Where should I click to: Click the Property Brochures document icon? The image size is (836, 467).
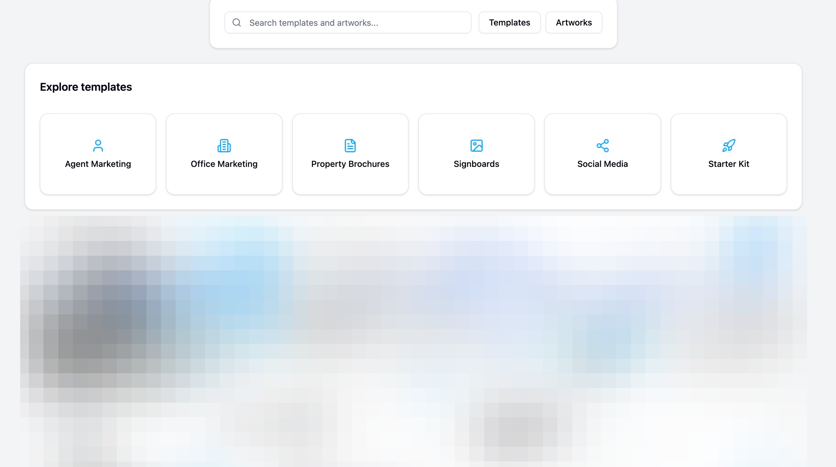(x=350, y=146)
